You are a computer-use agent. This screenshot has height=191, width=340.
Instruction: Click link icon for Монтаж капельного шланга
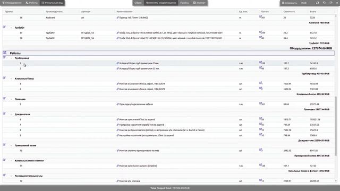(118, 166)
